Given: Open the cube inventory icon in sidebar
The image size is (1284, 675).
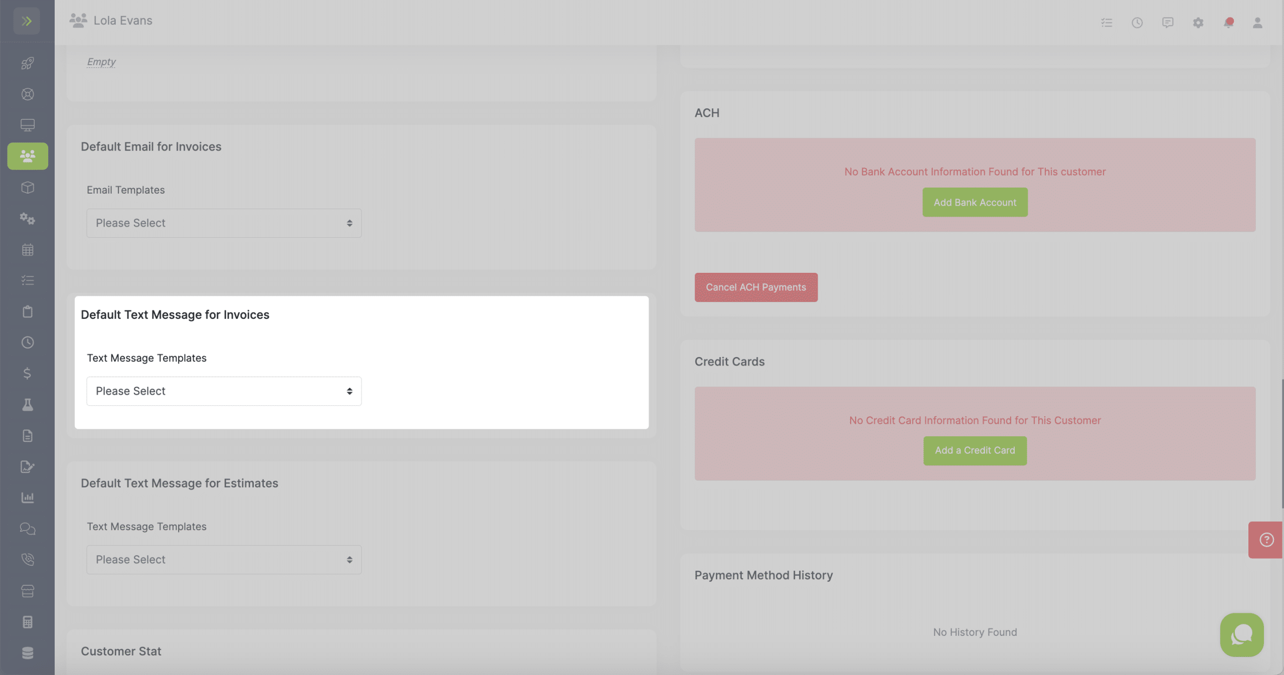Looking at the screenshot, I should 28,188.
